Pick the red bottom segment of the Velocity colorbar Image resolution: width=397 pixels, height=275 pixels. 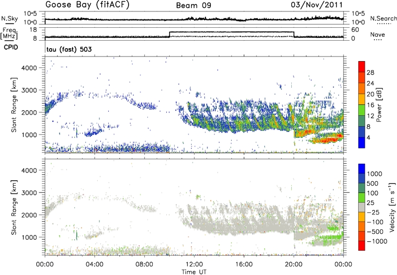362,246
